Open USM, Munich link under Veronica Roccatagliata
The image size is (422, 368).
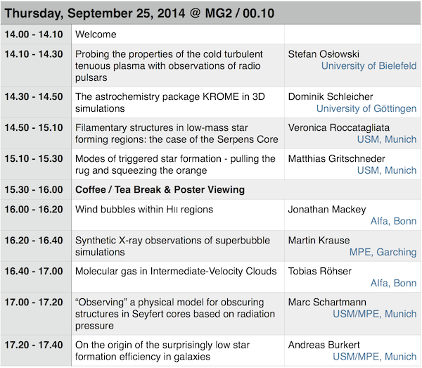tap(387, 139)
